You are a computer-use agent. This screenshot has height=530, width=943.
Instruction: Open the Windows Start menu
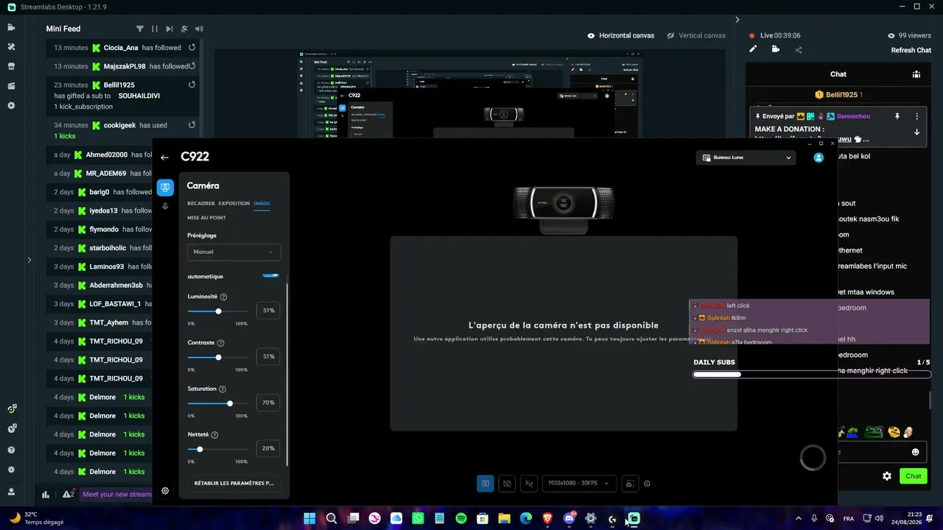[309, 518]
